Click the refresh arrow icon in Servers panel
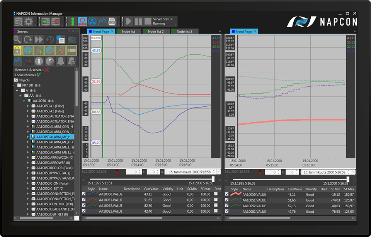 (28, 39)
